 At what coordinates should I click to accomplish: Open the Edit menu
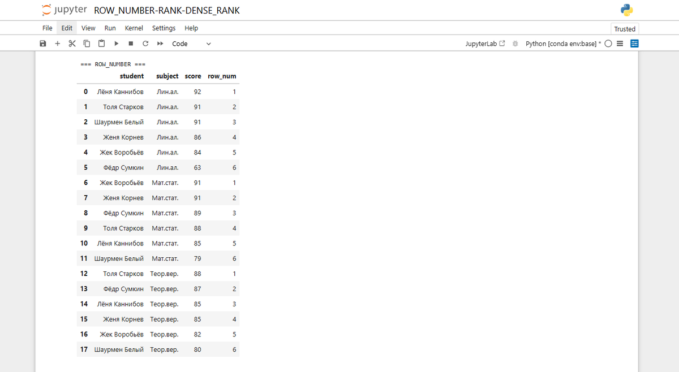(67, 28)
